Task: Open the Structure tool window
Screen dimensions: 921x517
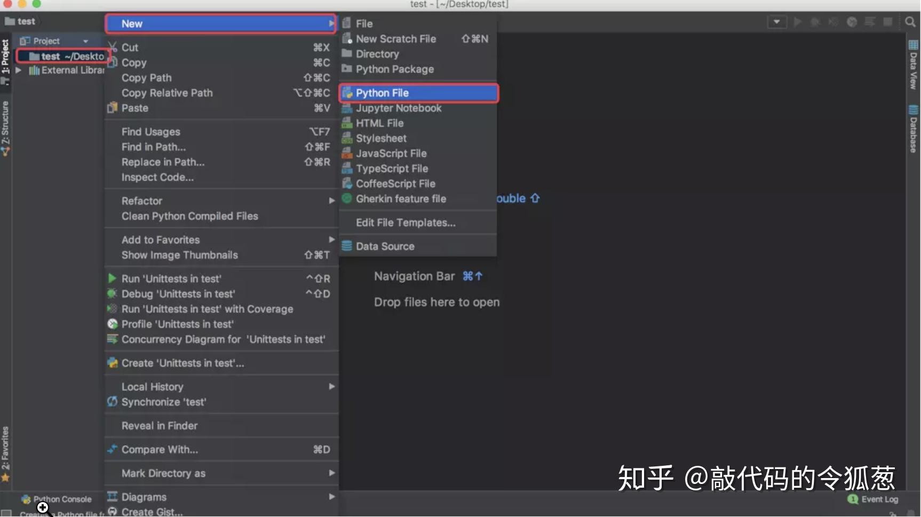Action: pyautogui.click(x=6, y=122)
